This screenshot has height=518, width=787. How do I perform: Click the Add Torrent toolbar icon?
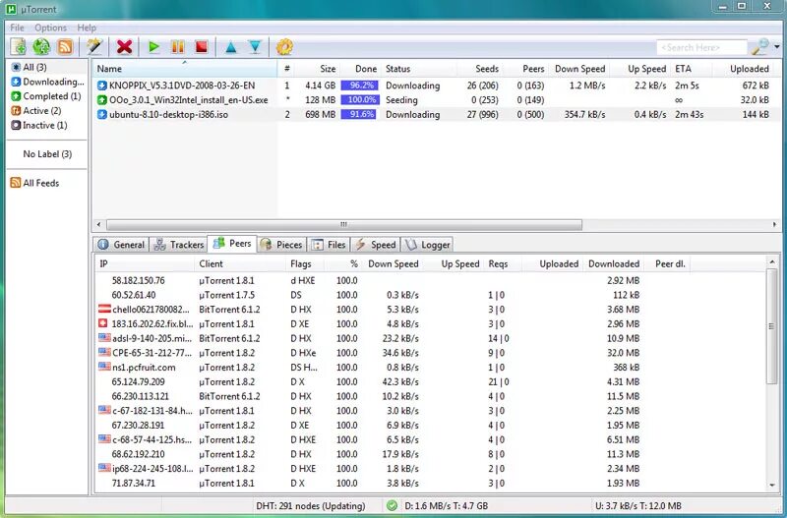pos(19,46)
